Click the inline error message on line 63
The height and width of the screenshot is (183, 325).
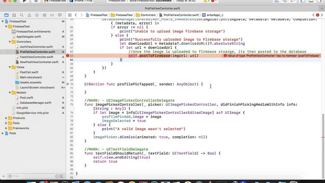pyautogui.click(x=272, y=55)
